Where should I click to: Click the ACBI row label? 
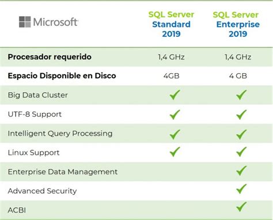tap(17, 210)
